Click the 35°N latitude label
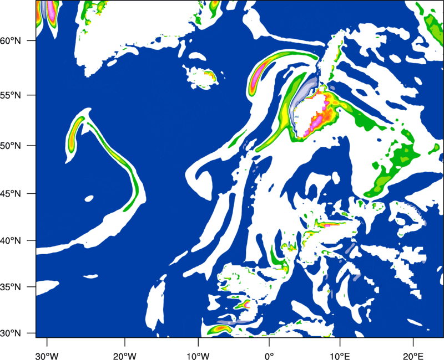444x360 pixels. pyautogui.click(x=10, y=287)
